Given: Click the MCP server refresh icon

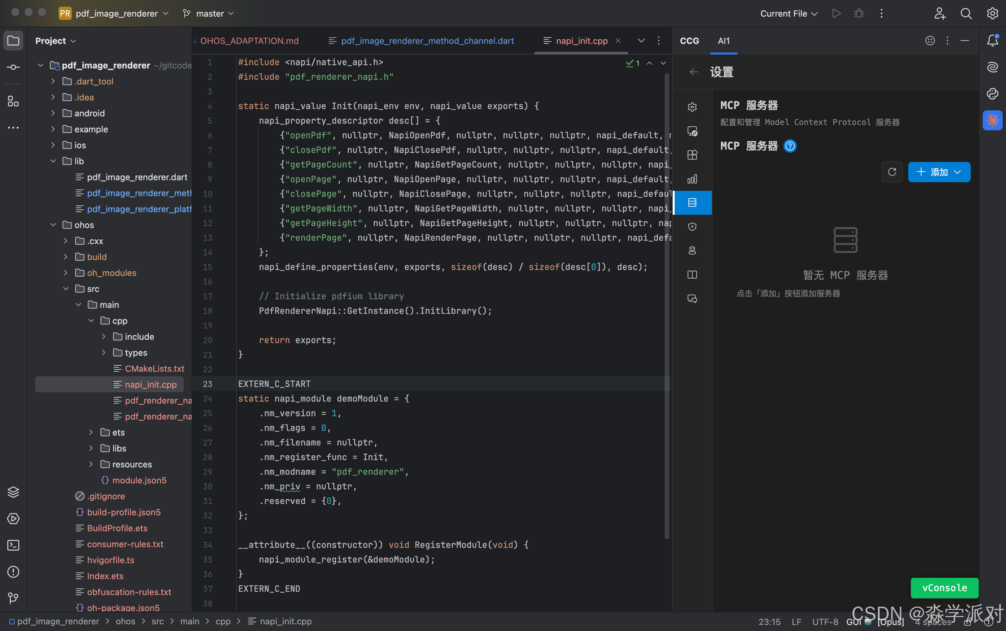Looking at the screenshot, I should pyautogui.click(x=892, y=172).
